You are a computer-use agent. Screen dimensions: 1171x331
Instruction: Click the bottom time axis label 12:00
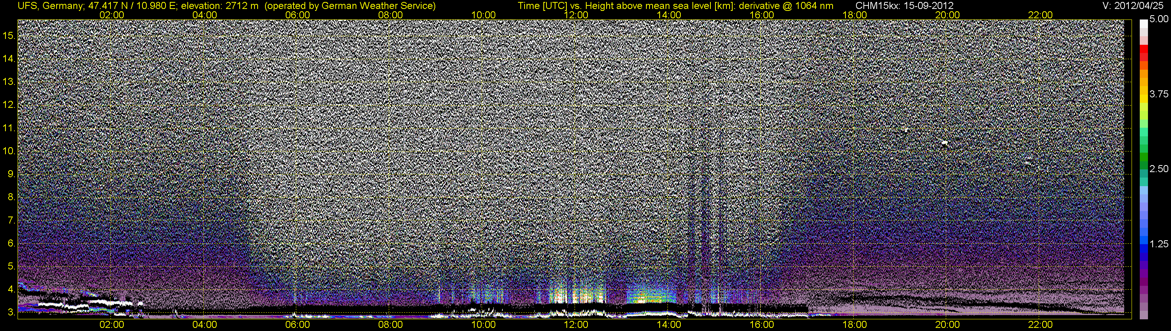coord(576,325)
